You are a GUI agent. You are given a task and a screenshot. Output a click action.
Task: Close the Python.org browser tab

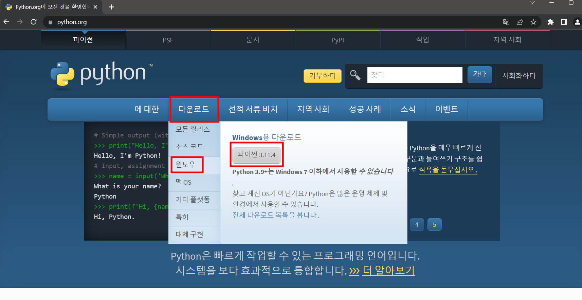(95, 7)
